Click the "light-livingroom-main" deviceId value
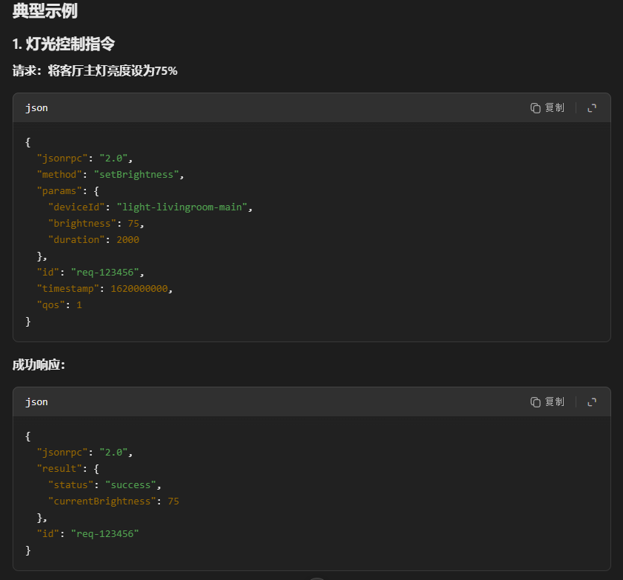623x580 pixels. (x=182, y=207)
